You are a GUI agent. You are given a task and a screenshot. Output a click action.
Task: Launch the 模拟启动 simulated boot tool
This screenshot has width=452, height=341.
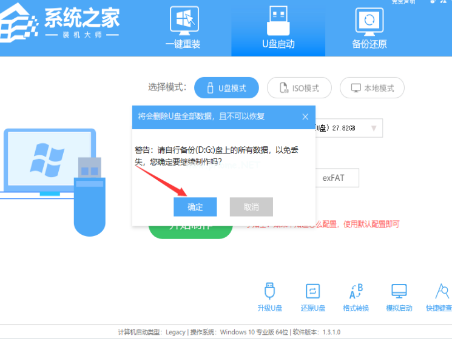[399, 297]
